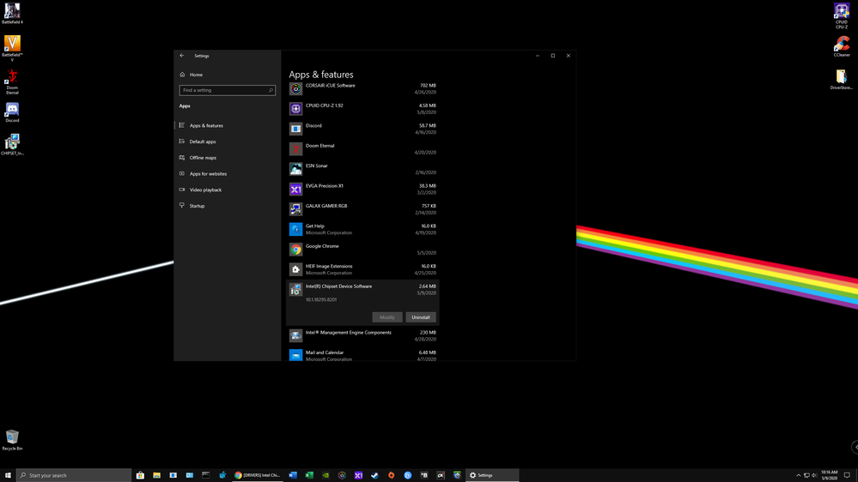
Task: Select Doom Eternal icon in apps list
Action: [x=295, y=148]
